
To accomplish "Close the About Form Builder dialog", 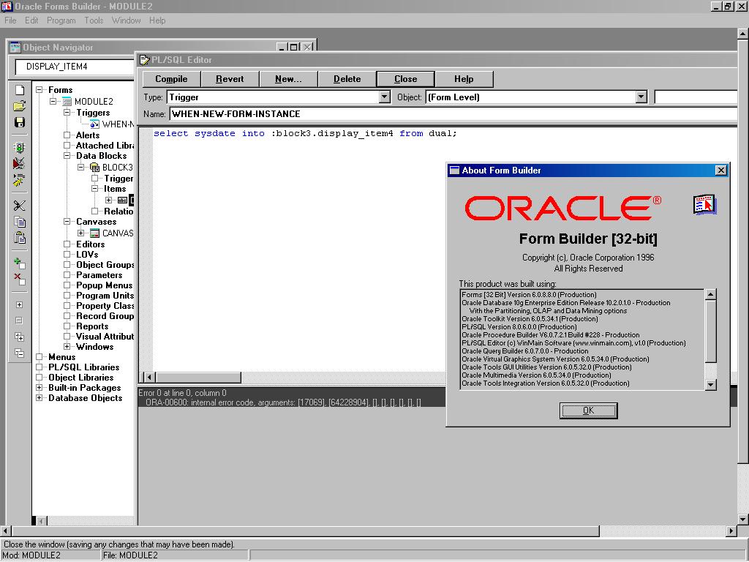I will pos(720,170).
